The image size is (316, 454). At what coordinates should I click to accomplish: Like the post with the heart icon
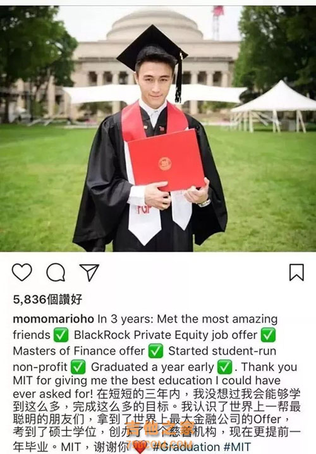tap(21, 272)
